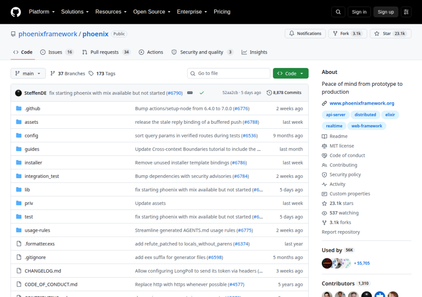Click the CHANGELOG.md file icon

(x=19, y=271)
